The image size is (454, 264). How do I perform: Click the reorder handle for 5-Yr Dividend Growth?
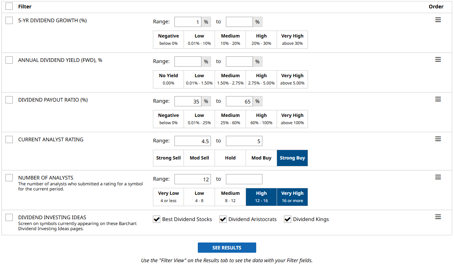coord(438,20)
